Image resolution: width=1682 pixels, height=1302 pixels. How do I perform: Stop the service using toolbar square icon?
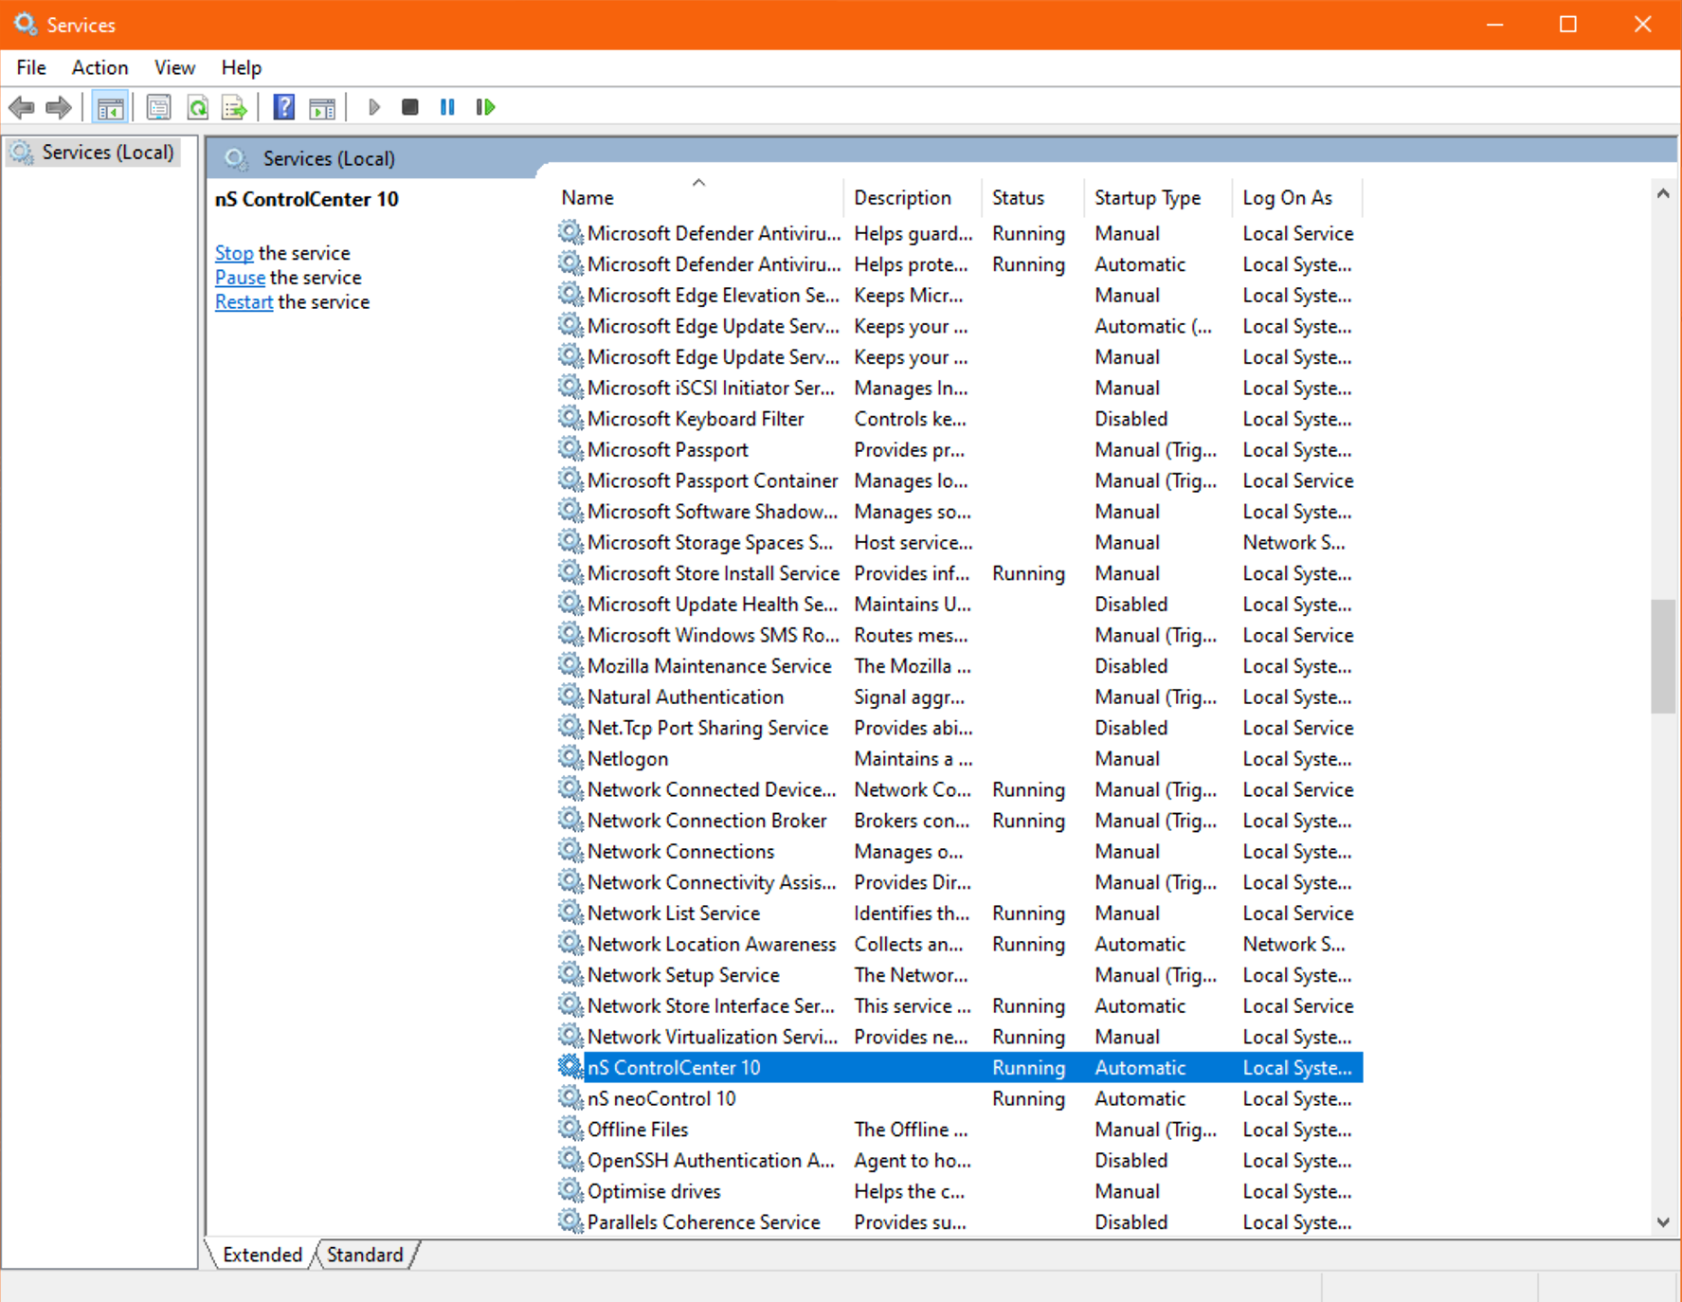coord(409,107)
